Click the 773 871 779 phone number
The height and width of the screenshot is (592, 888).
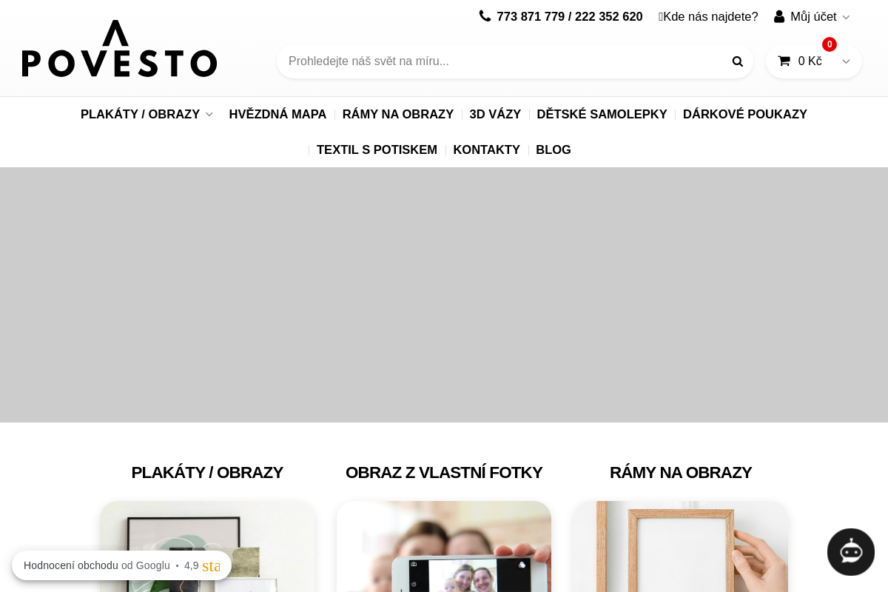click(x=531, y=16)
